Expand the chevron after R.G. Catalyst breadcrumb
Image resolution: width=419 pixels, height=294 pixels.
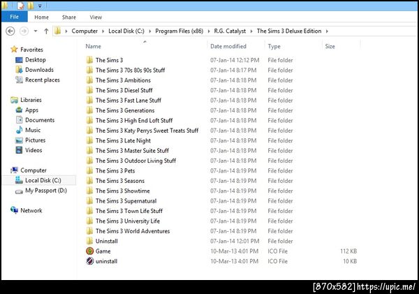pyautogui.click(x=251, y=31)
